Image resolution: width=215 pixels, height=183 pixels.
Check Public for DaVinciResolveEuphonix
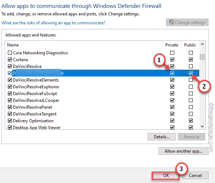191,87
